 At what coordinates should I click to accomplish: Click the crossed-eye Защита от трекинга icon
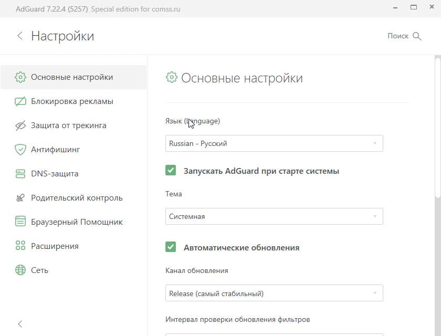[x=20, y=125]
